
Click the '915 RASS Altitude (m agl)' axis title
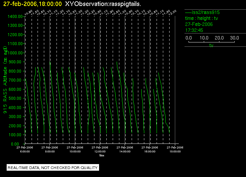point(5,80)
